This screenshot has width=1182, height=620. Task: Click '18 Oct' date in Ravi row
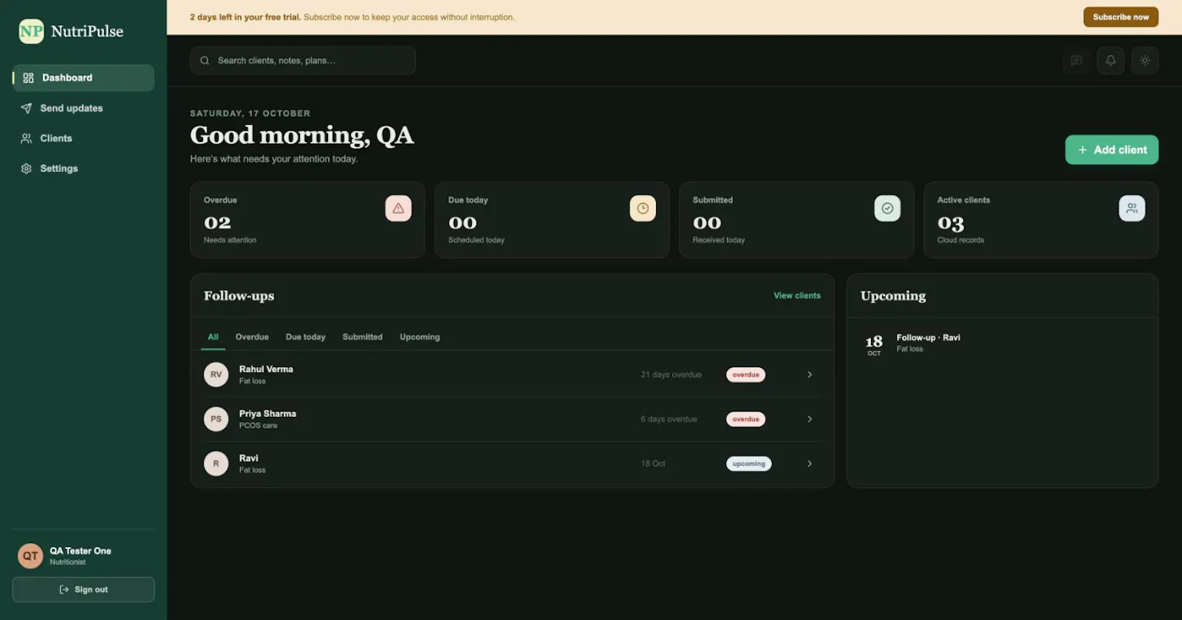653,463
